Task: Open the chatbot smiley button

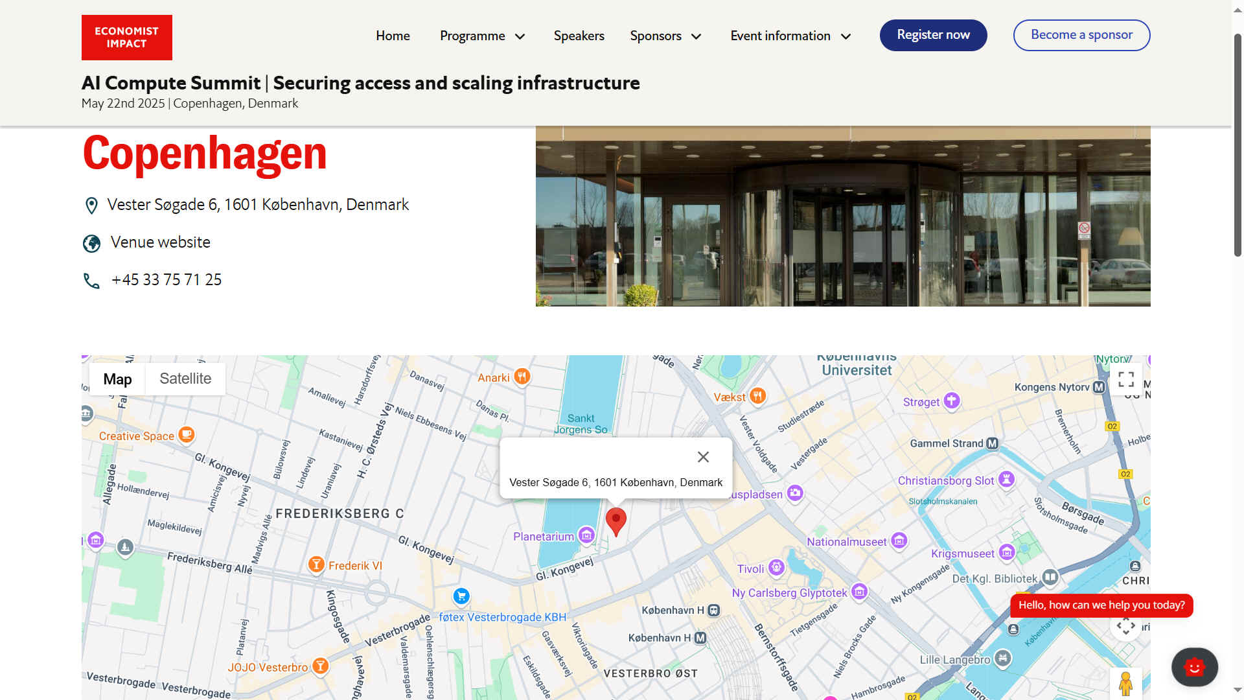Action: coord(1194,667)
